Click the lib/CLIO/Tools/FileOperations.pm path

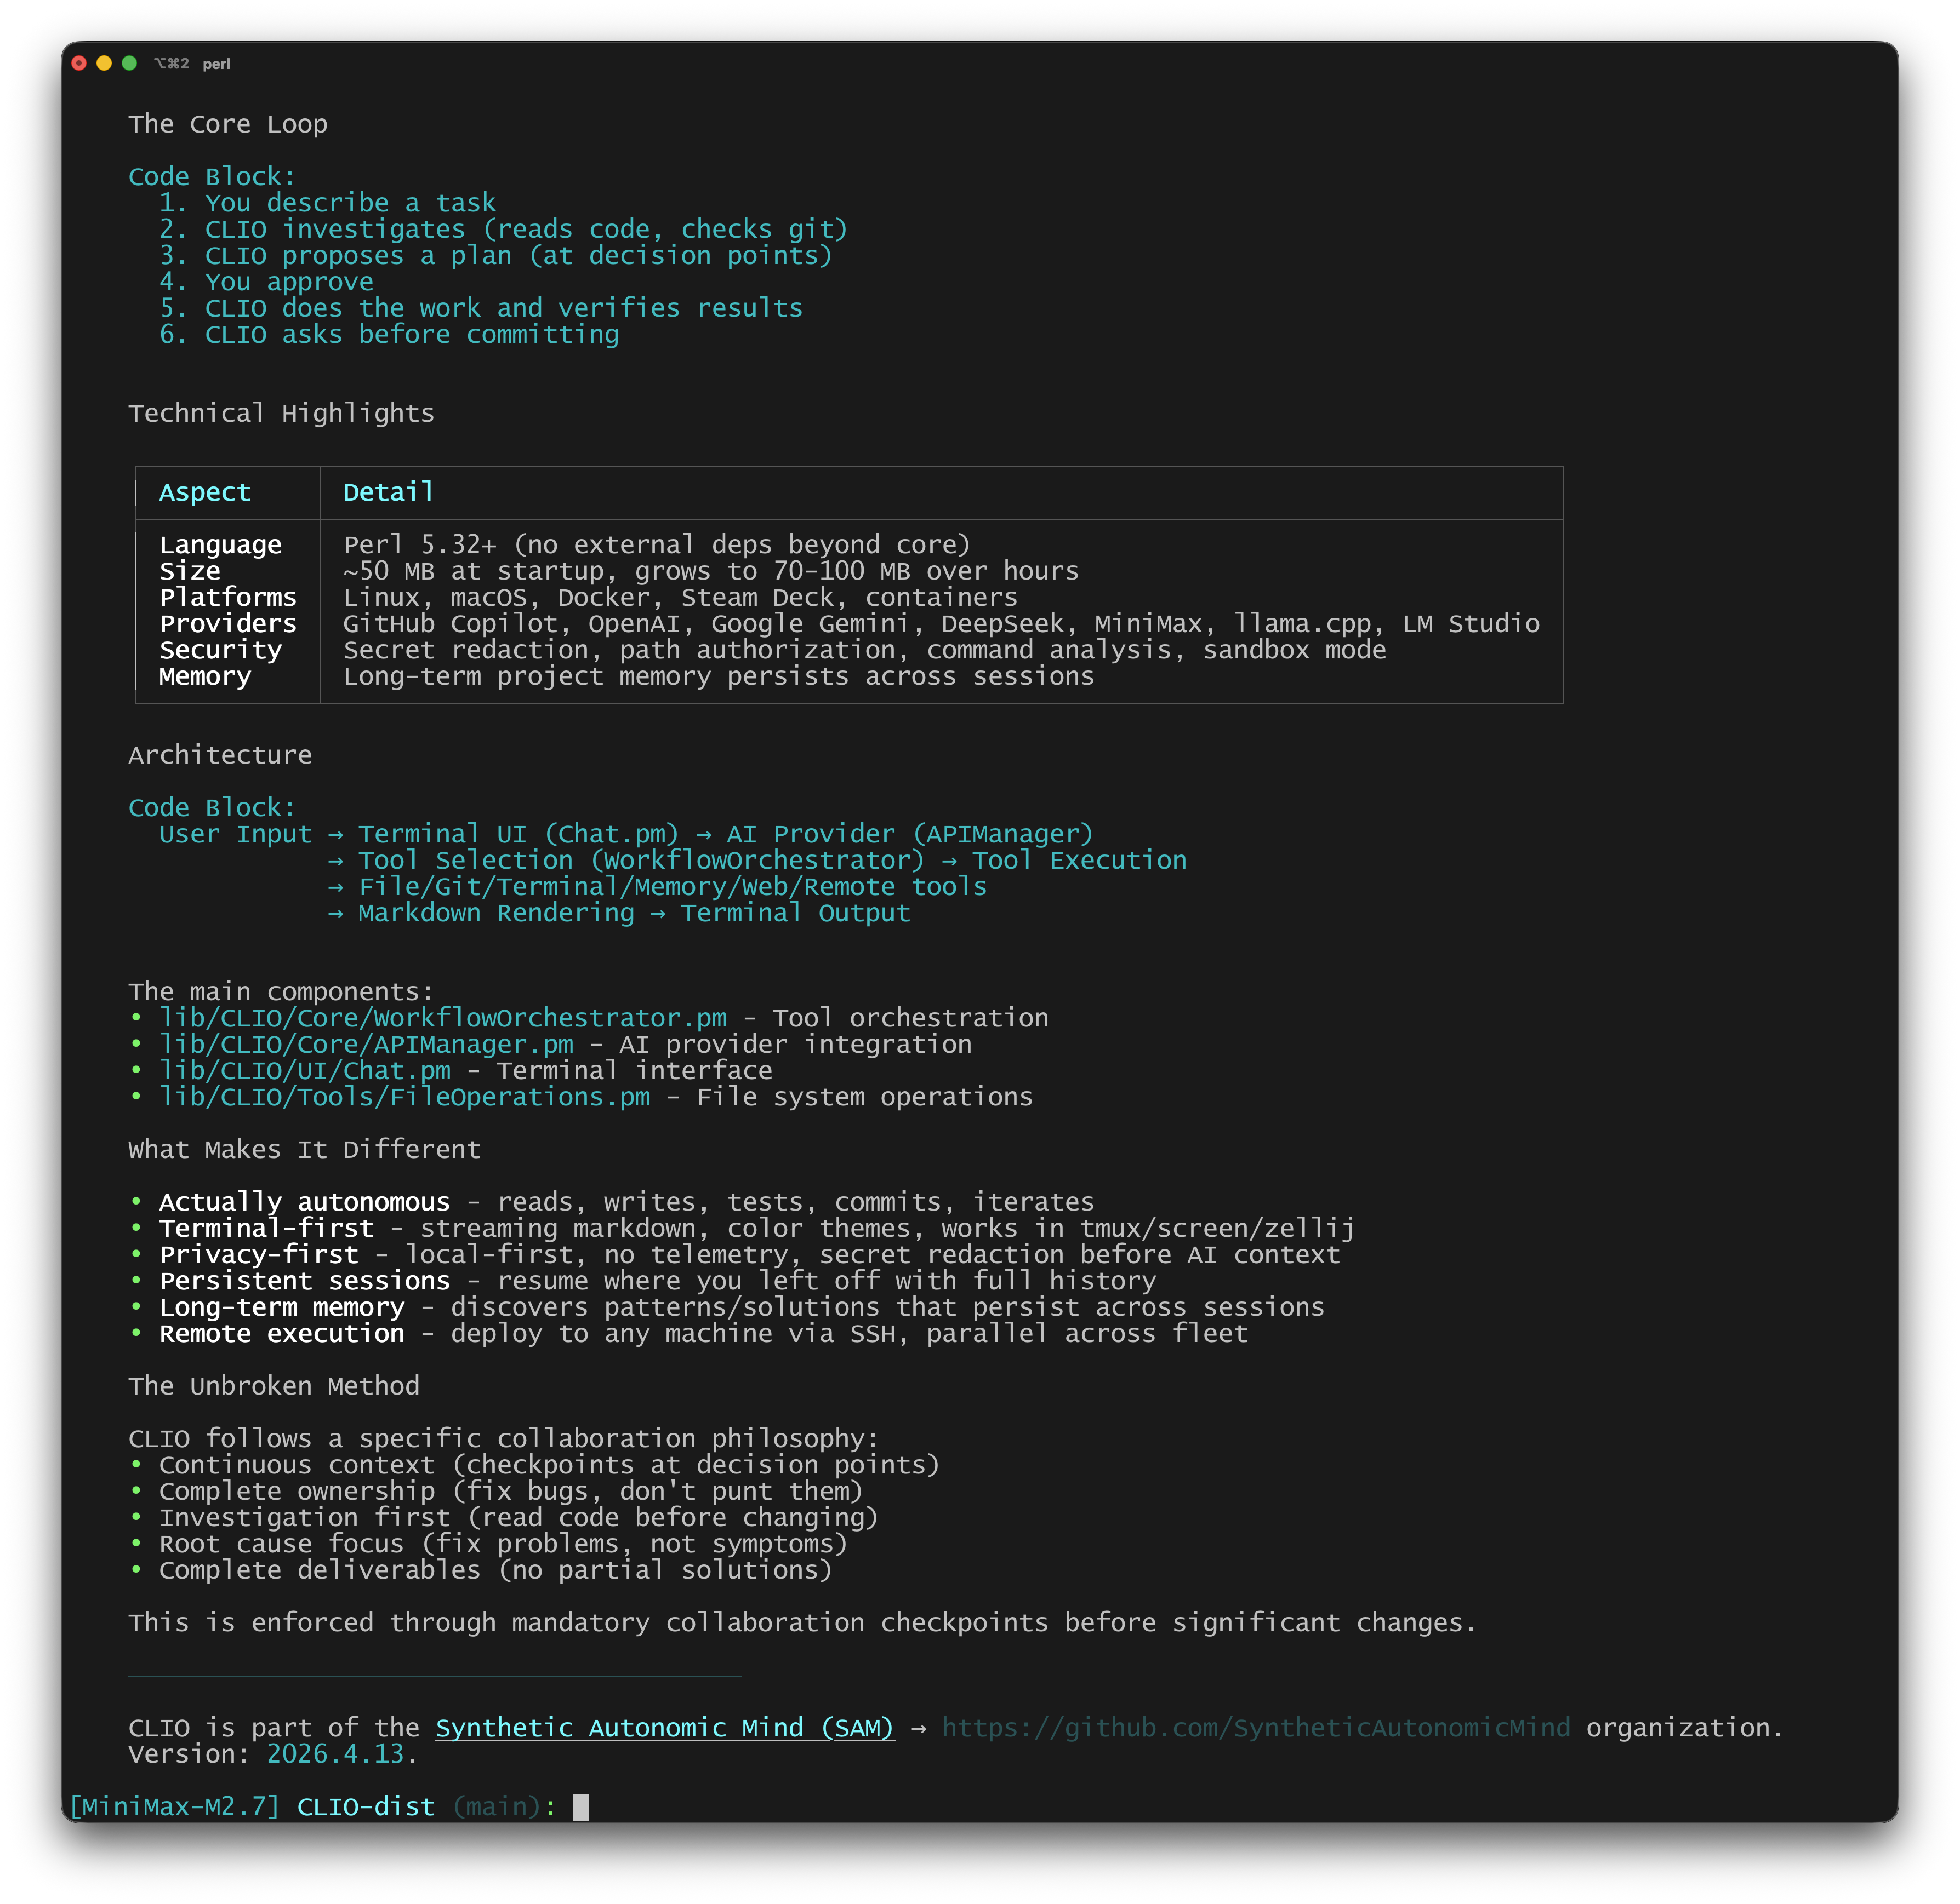tap(404, 1097)
